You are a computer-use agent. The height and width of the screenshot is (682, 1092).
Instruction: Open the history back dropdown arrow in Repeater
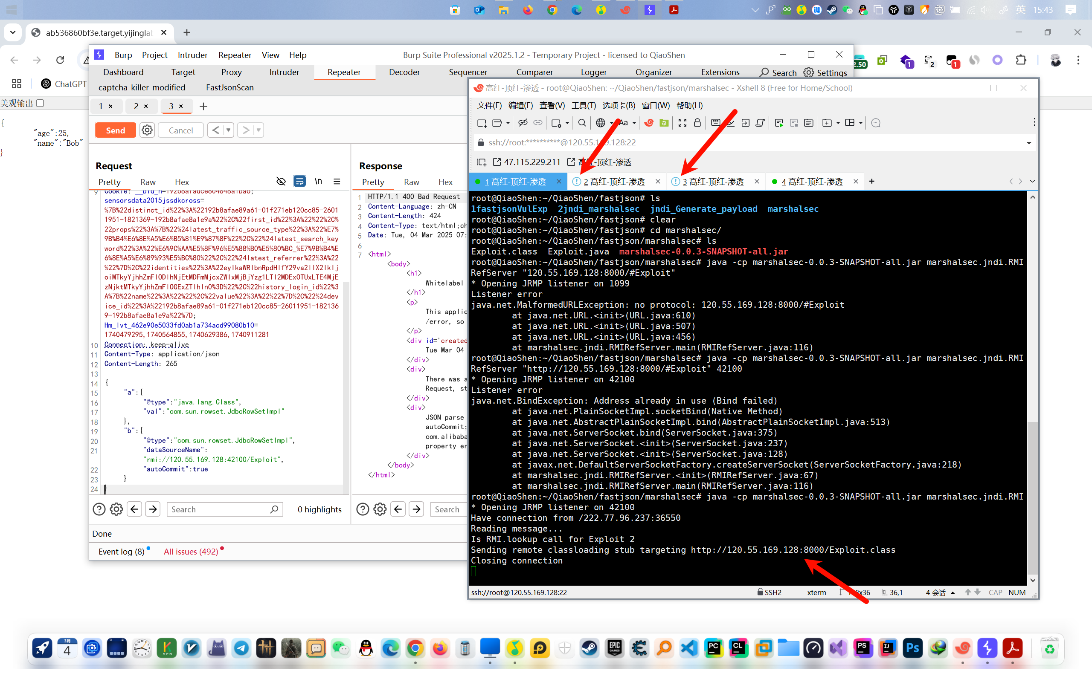coord(228,130)
